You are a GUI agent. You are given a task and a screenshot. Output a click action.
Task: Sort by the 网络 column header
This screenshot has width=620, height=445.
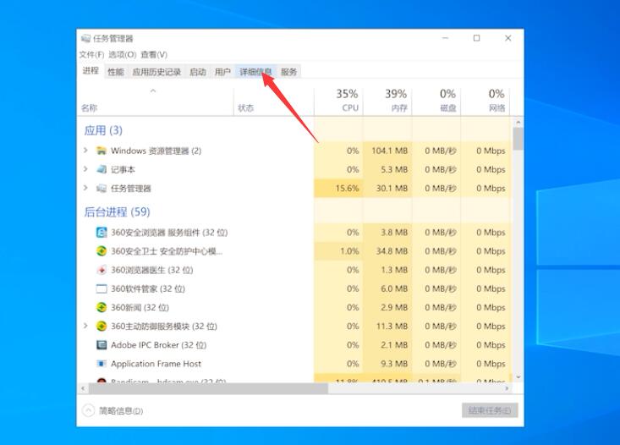pyautogui.click(x=497, y=108)
